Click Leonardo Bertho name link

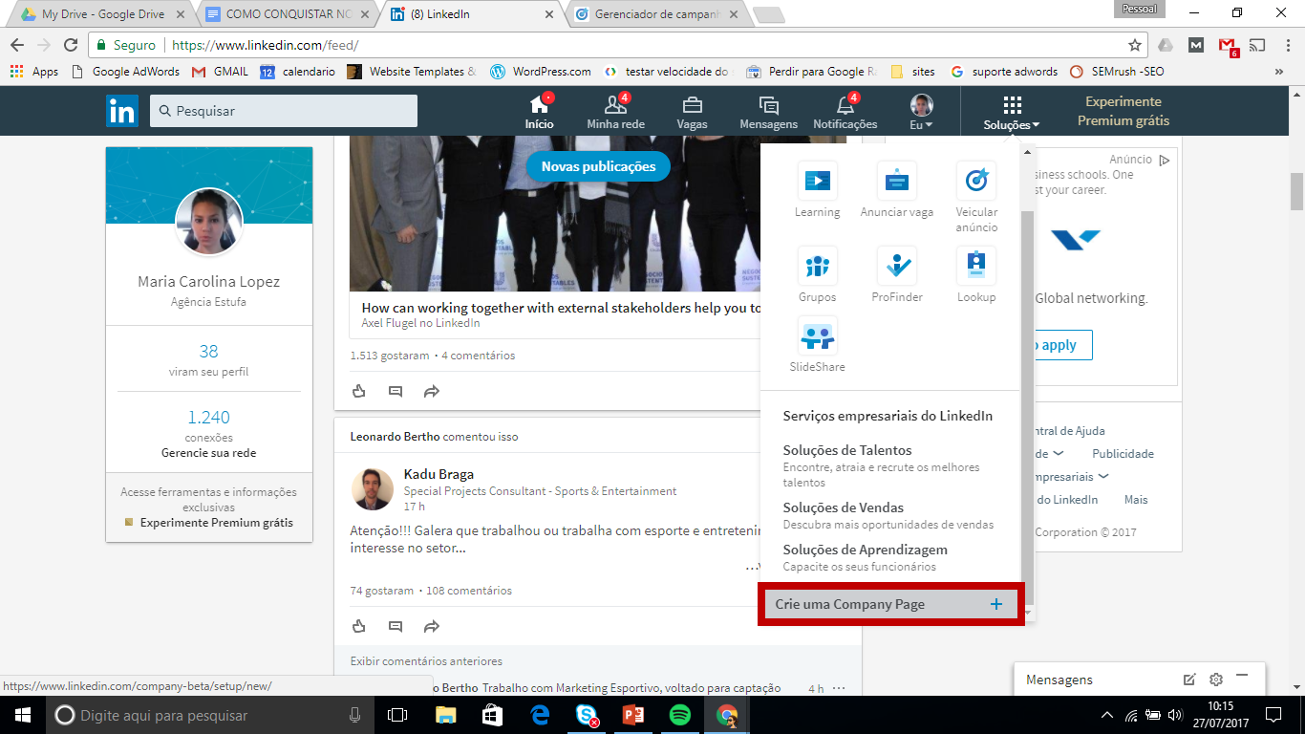[x=395, y=437]
